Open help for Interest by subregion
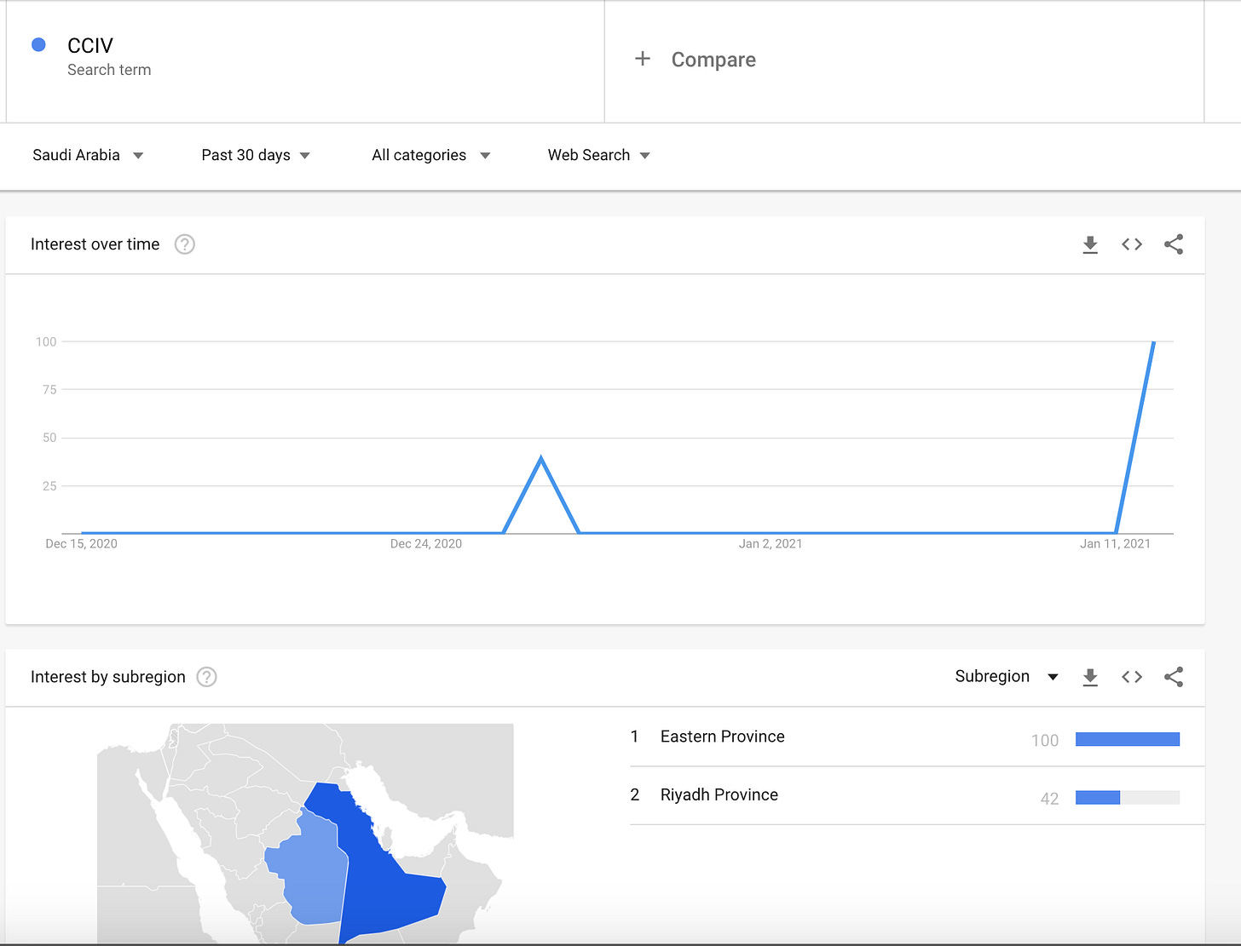The image size is (1241, 946). coord(207,677)
